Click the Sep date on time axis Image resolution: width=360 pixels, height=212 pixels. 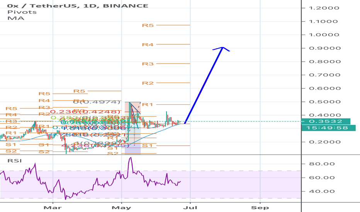click(260, 208)
